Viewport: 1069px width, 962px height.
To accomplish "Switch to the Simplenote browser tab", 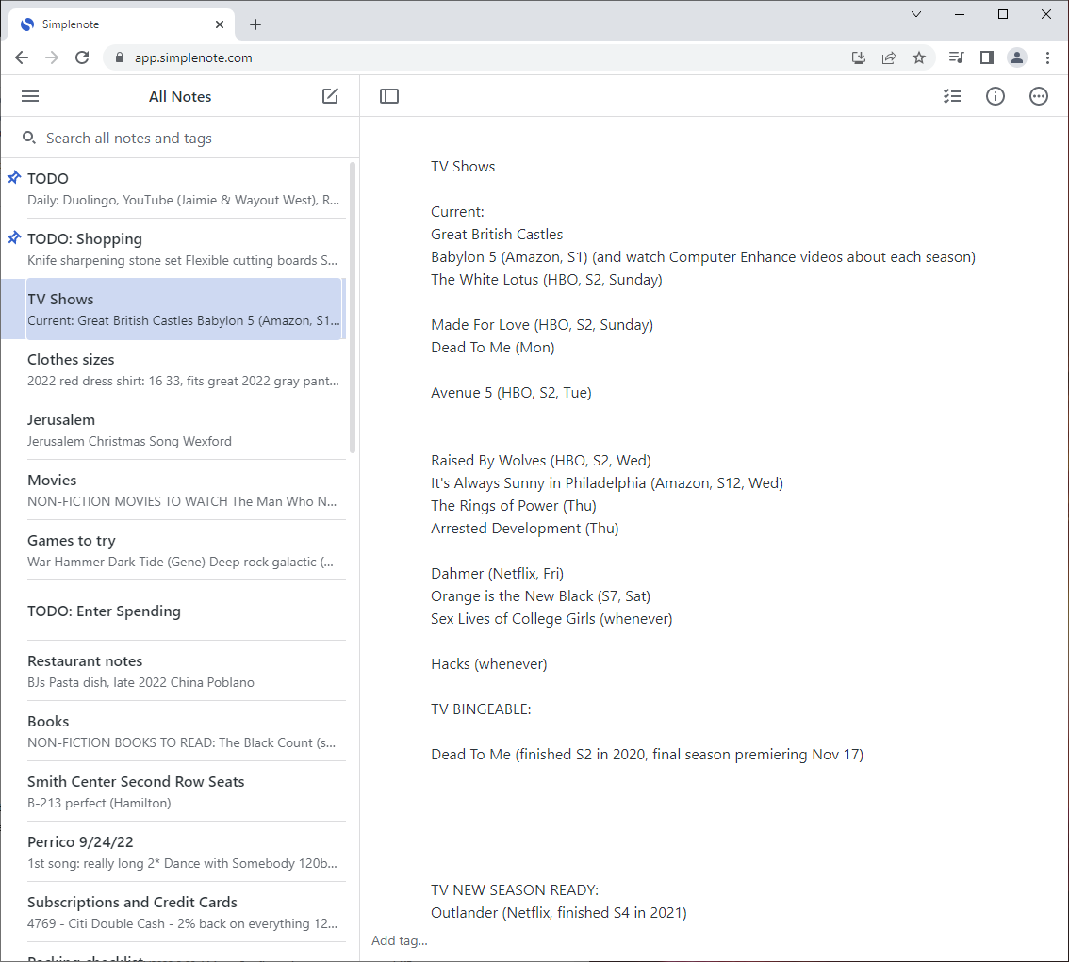I will tap(113, 24).
